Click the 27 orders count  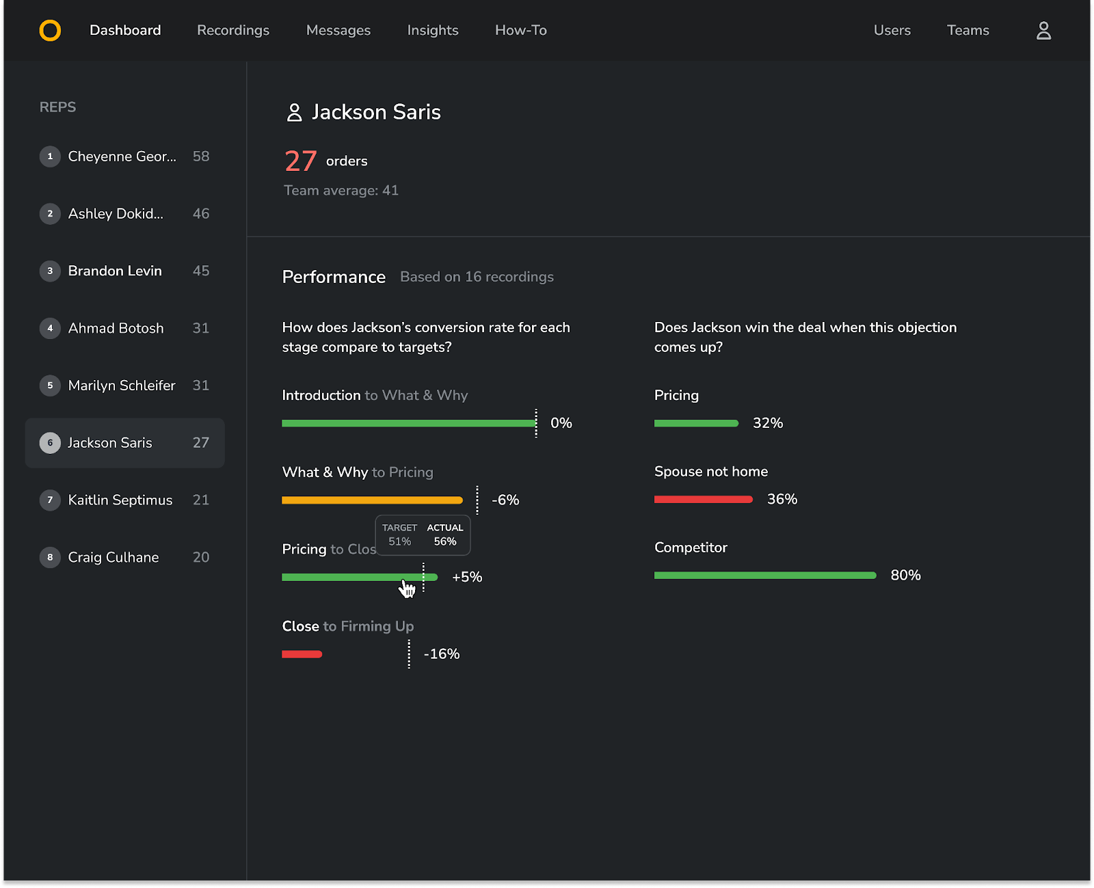pyautogui.click(x=301, y=161)
